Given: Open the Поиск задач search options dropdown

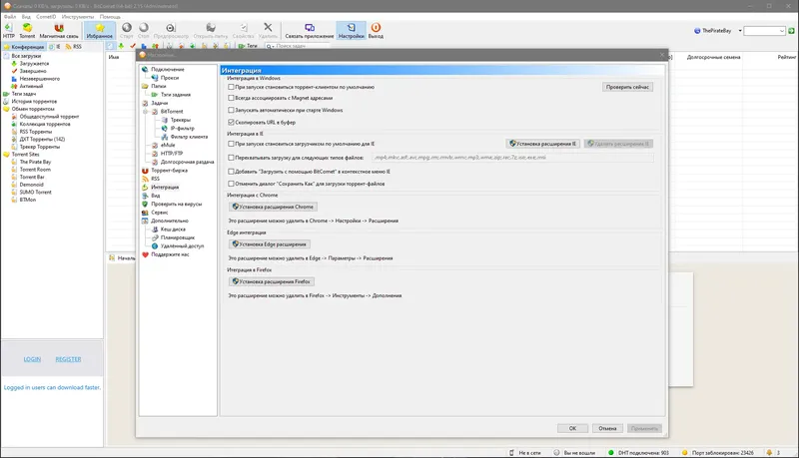Looking at the screenshot, I should [269, 46].
